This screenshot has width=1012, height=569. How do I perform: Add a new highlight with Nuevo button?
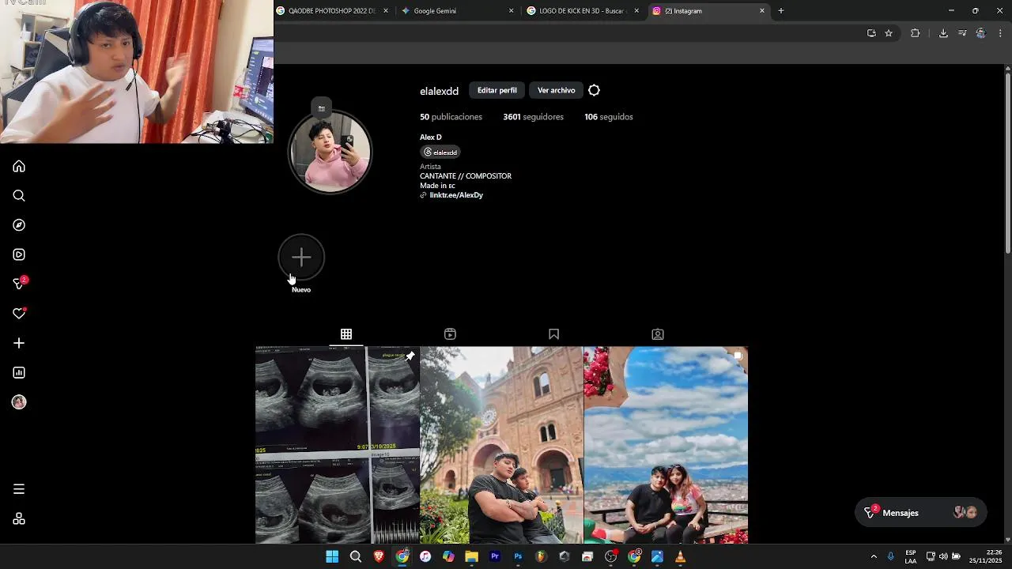click(x=301, y=264)
